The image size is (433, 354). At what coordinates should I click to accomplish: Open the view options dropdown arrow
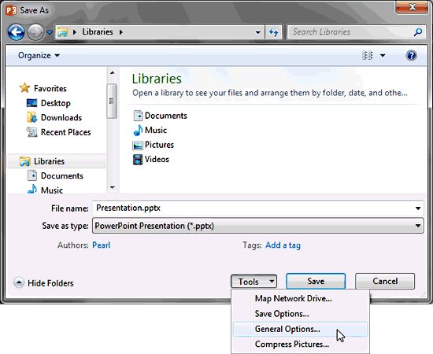coord(383,55)
